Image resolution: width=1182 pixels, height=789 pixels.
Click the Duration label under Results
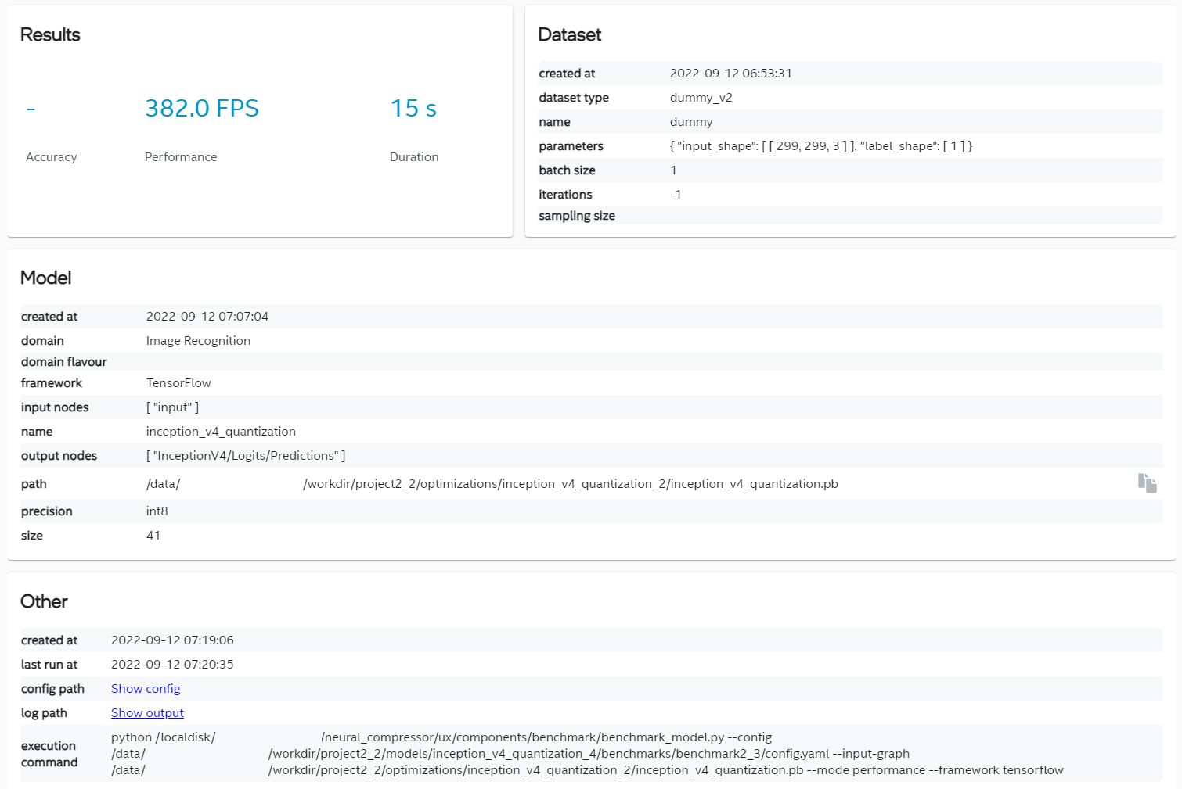coord(414,156)
